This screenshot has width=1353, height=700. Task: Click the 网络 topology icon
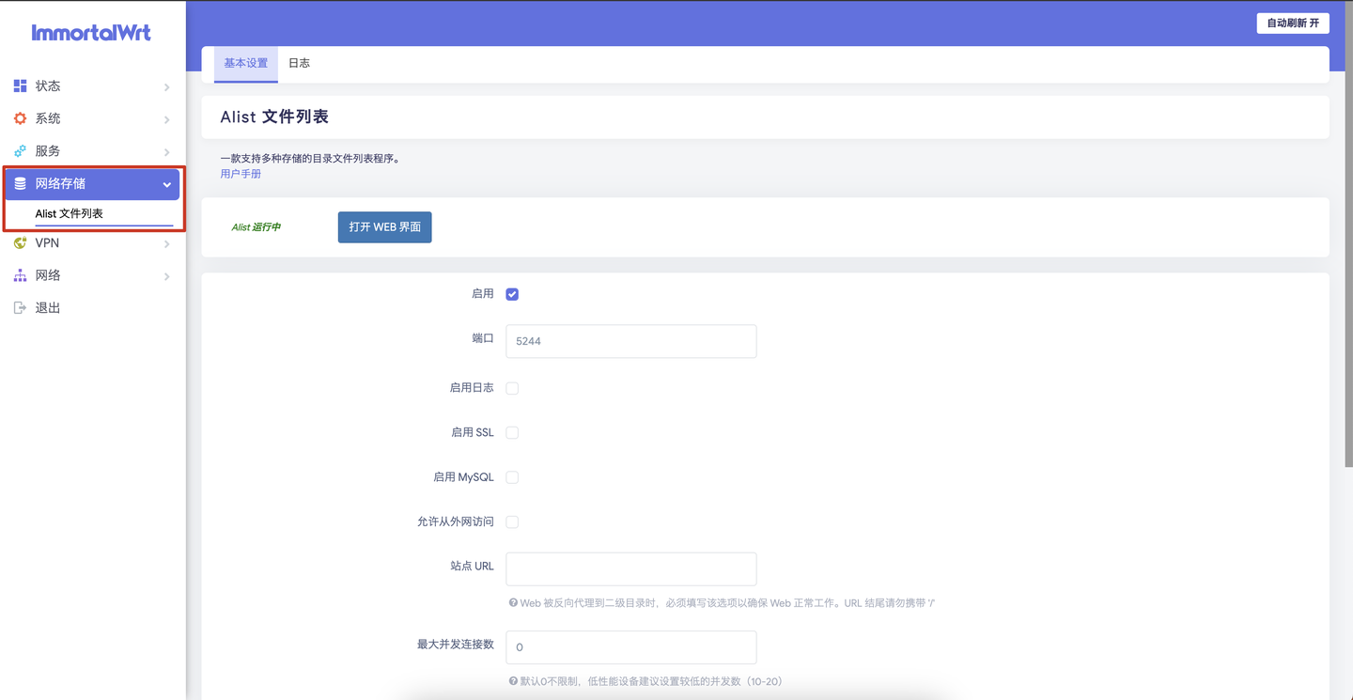20,275
